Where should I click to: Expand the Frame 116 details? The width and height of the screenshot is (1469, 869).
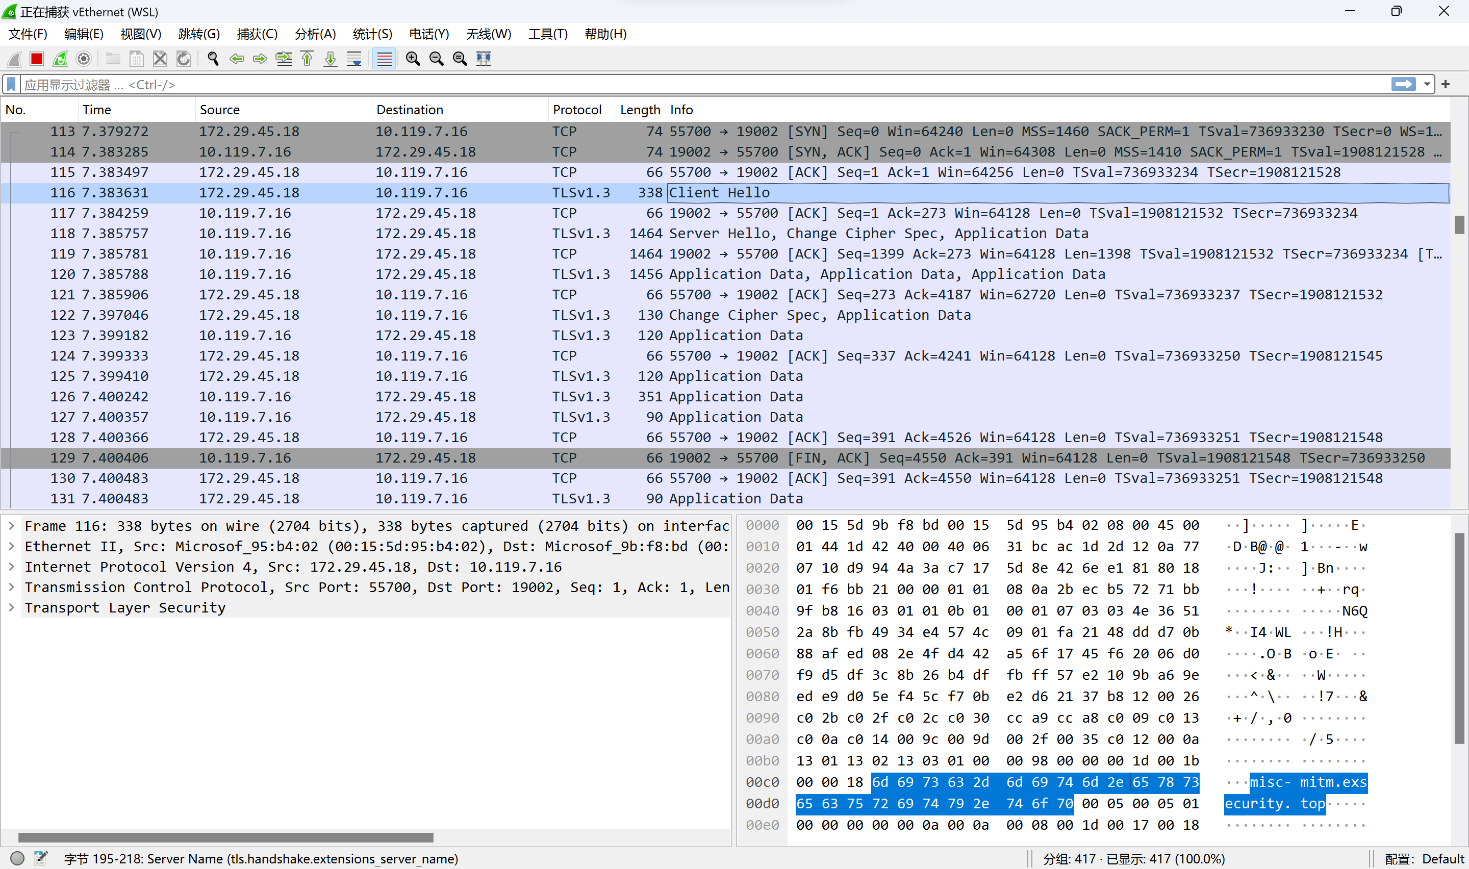click(11, 526)
